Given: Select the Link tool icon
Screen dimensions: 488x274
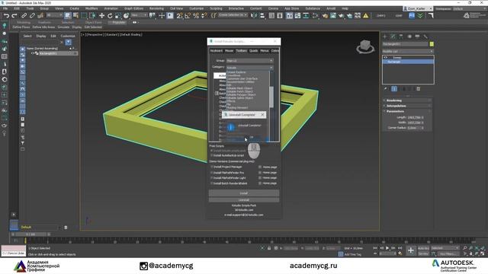Looking at the screenshot, I should pyautogui.click(x=24, y=15).
